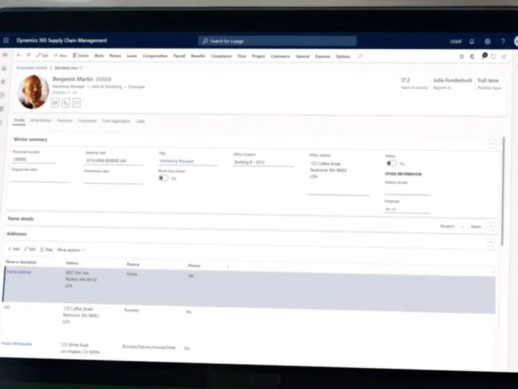Click the Home address link
This screenshot has height=389, width=518.
19,272
